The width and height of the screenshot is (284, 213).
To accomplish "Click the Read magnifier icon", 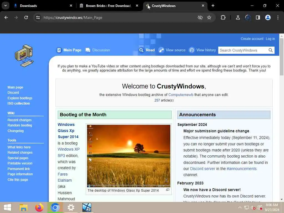I will [x=141, y=50].
